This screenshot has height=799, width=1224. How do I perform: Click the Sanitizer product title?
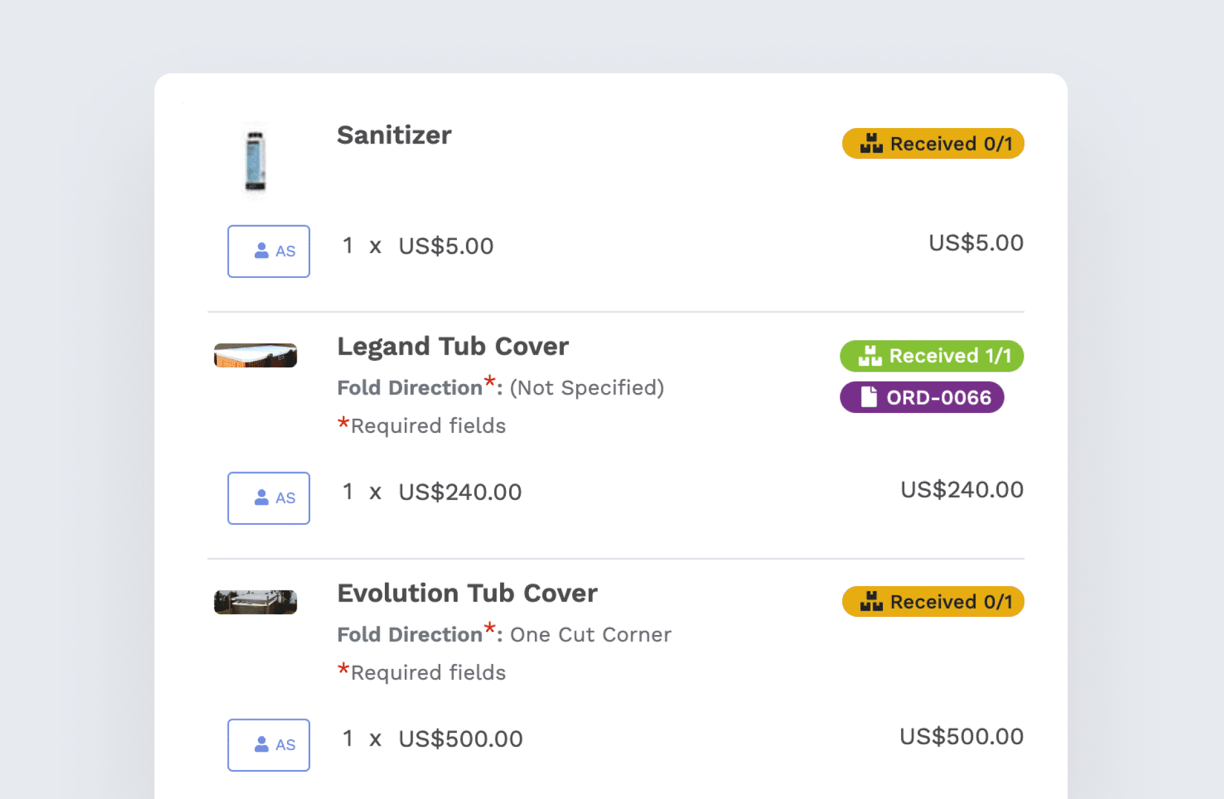click(x=394, y=136)
